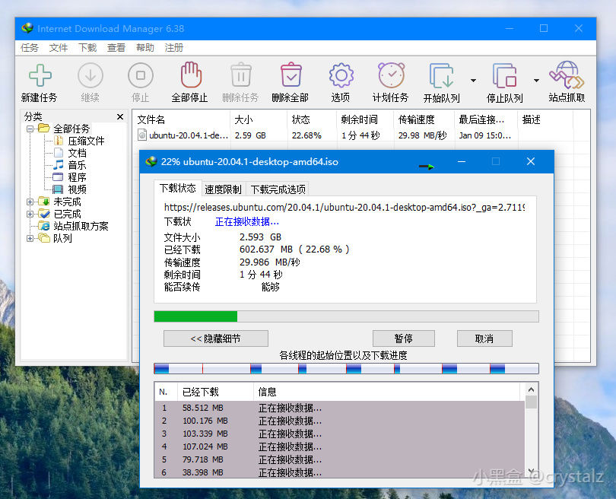Open the 选项 (Options) gear icon
Viewport: 616px width, 499px height.
340,75
